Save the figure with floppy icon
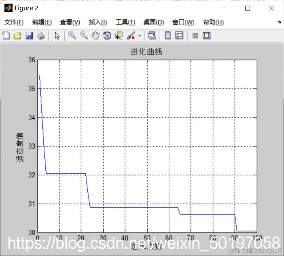Viewport: 284px width, 256px height. pos(29,36)
